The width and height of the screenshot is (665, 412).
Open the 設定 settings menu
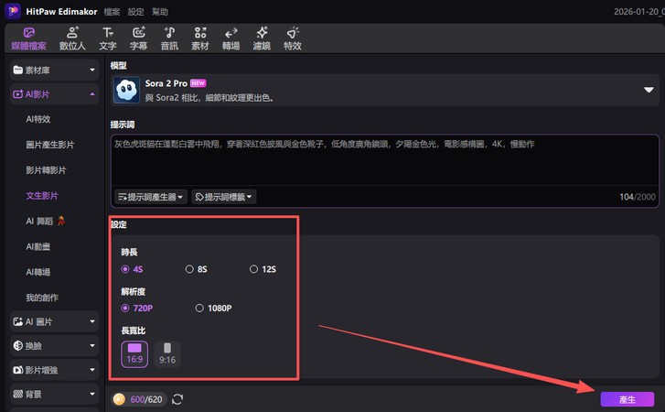click(x=136, y=12)
